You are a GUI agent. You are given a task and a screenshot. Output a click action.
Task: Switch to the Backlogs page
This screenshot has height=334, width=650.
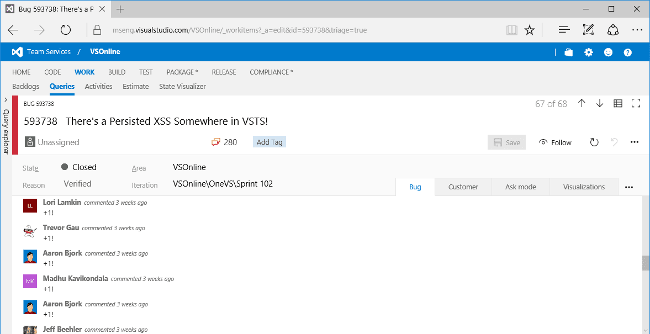[x=26, y=86]
